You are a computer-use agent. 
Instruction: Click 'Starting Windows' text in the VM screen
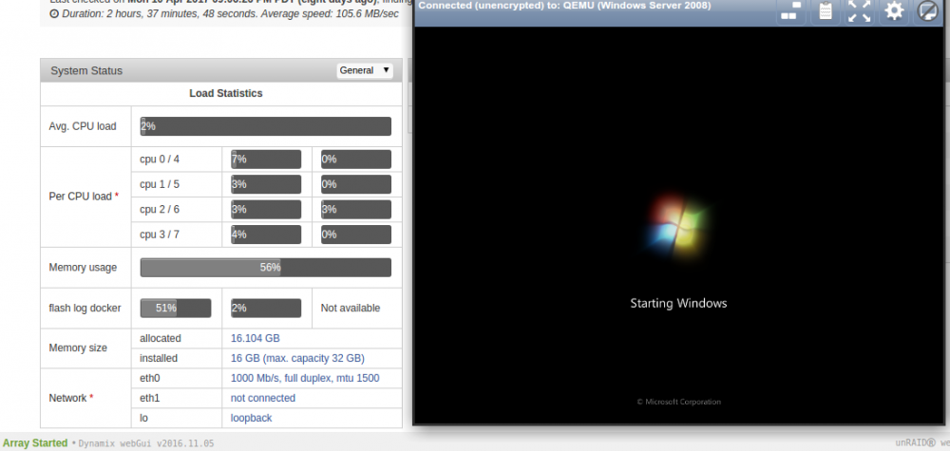click(678, 303)
